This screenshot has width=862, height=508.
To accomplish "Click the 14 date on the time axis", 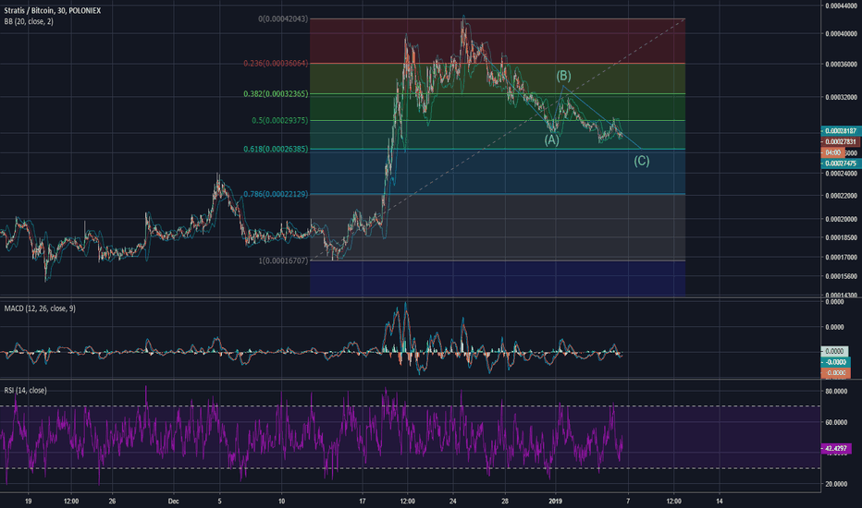I will point(719,501).
